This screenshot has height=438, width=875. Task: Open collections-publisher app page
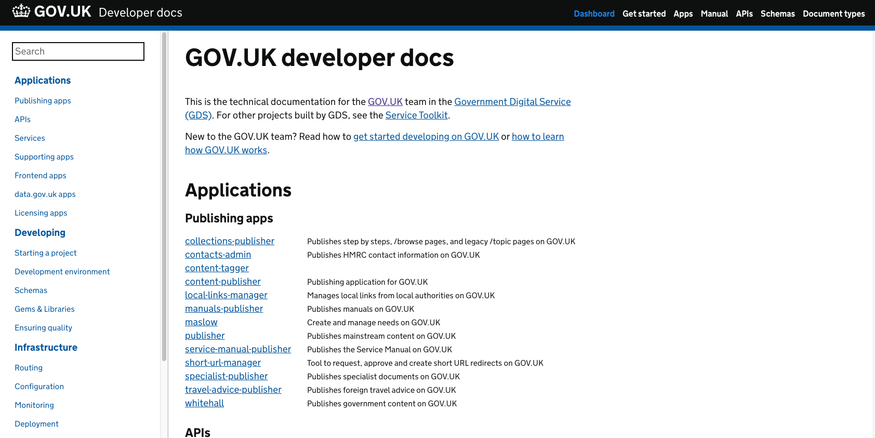[230, 241]
